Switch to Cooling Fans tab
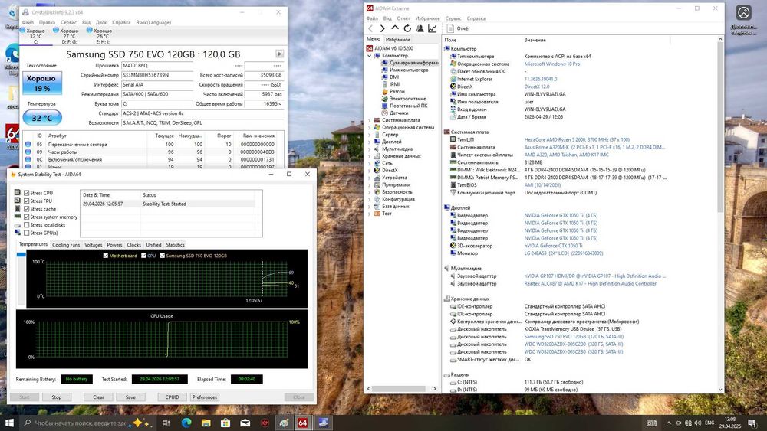Screen dimensions: 767x431 65,245
